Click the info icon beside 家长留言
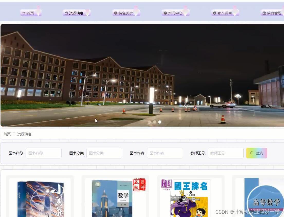 click(214, 13)
